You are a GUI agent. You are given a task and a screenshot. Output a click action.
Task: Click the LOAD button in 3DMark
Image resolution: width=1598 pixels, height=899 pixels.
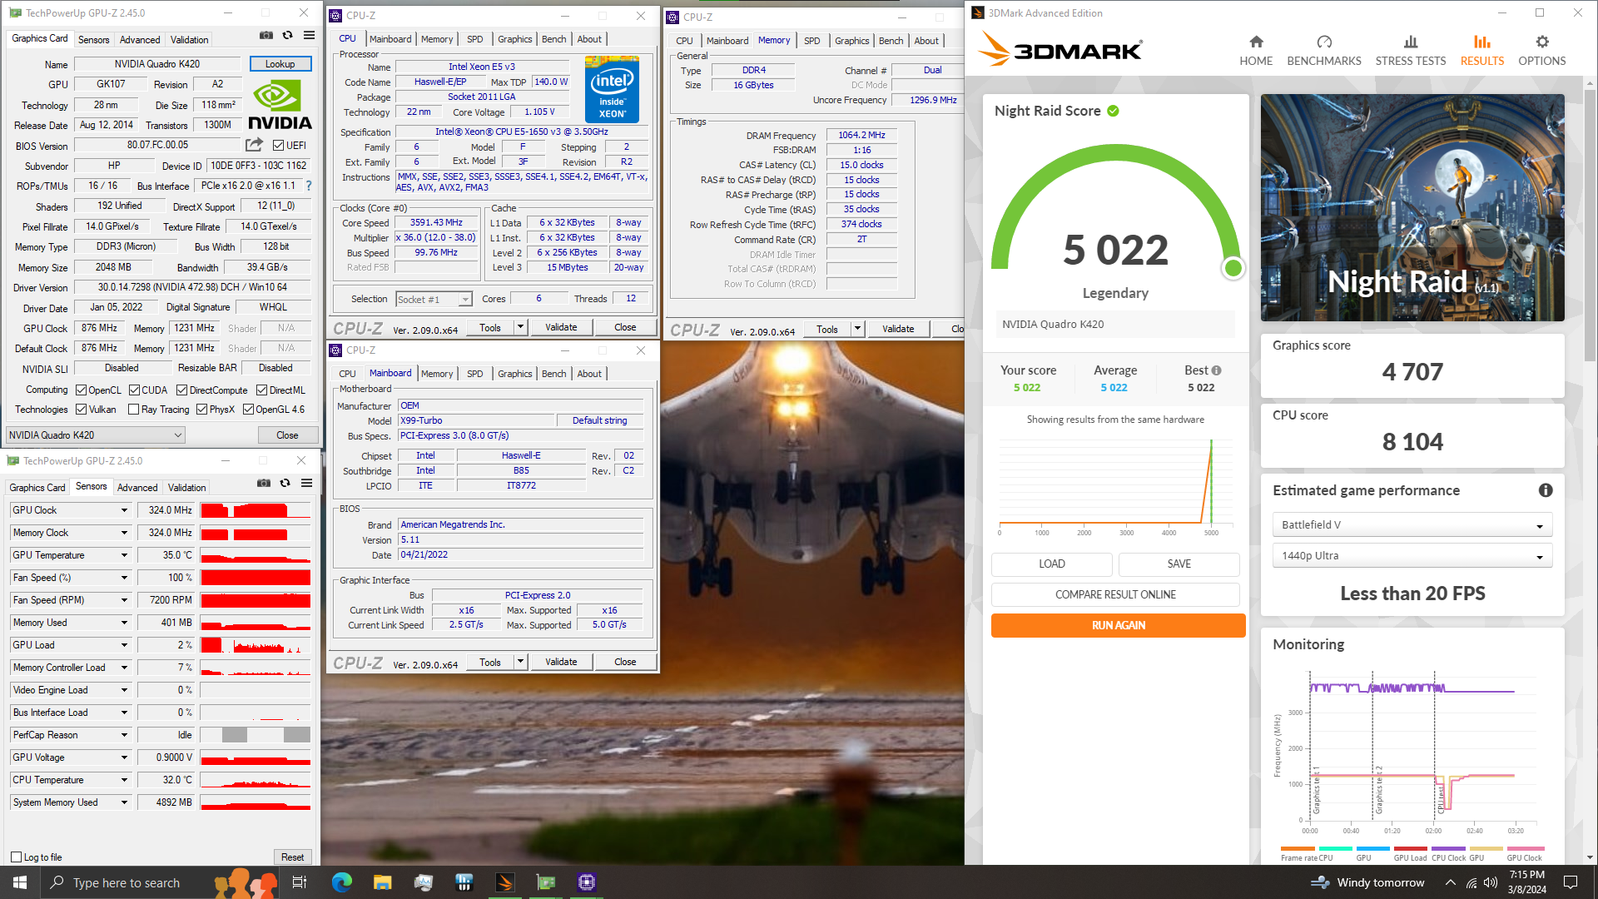[1051, 564]
